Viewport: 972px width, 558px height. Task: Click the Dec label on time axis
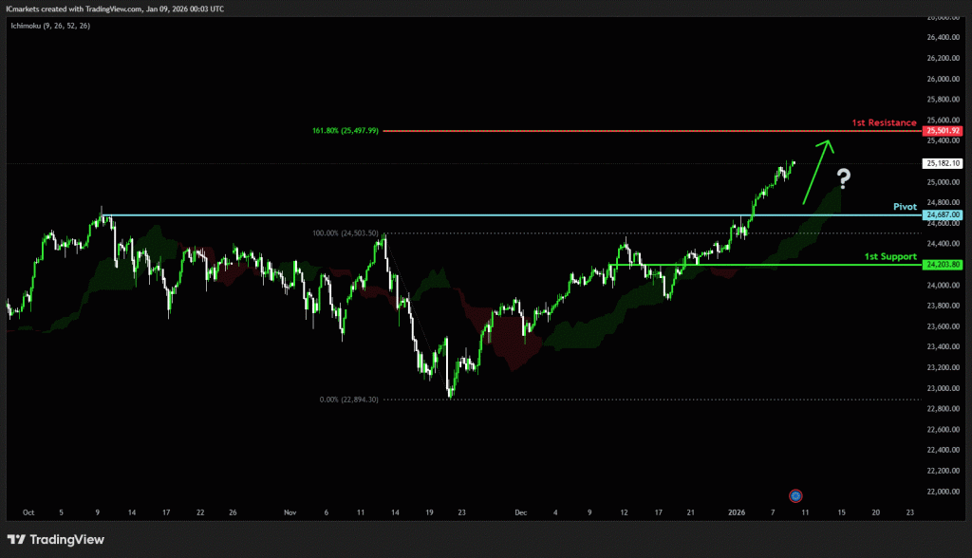tap(521, 511)
